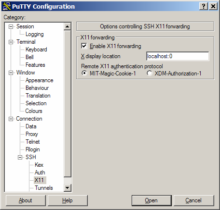The width and height of the screenshot is (220, 210).
Task: Select MIT-Magic-Cookie-1 radio button
Action: tap(84, 73)
